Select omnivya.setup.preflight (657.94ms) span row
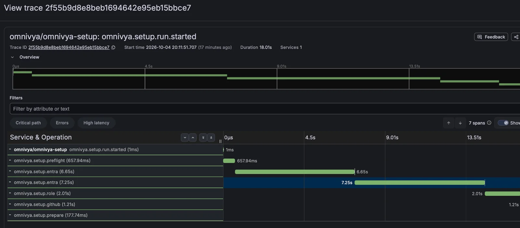The width and height of the screenshot is (520, 228). tap(115, 161)
